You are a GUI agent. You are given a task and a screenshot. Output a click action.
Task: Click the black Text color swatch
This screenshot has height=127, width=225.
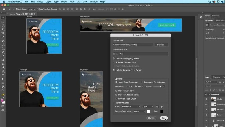click(162, 111)
